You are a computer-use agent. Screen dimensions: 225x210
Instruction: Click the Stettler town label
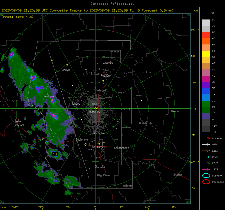pyautogui.click(x=146, y=72)
